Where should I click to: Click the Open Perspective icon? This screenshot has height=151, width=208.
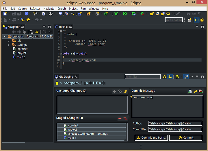click(189, 20)
